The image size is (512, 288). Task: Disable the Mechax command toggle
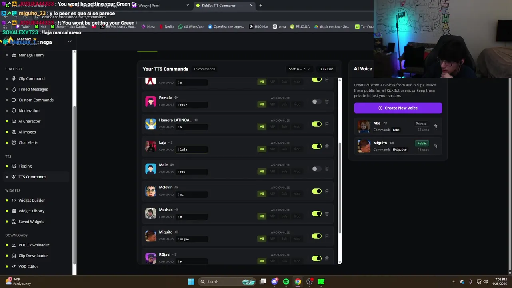(316, 214)
